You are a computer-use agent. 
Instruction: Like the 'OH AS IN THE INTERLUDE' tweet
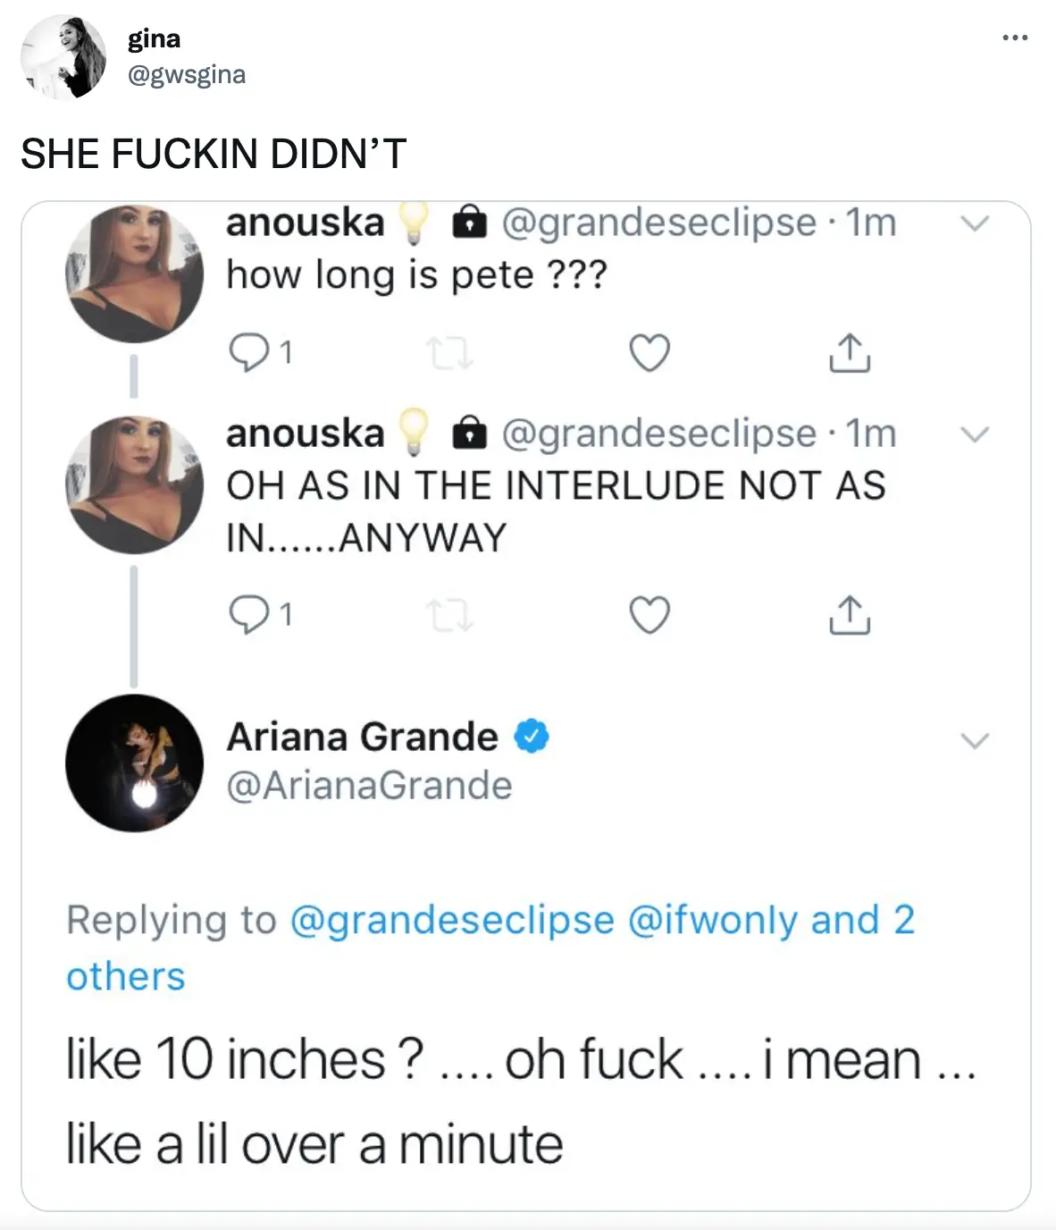point(650,615)
